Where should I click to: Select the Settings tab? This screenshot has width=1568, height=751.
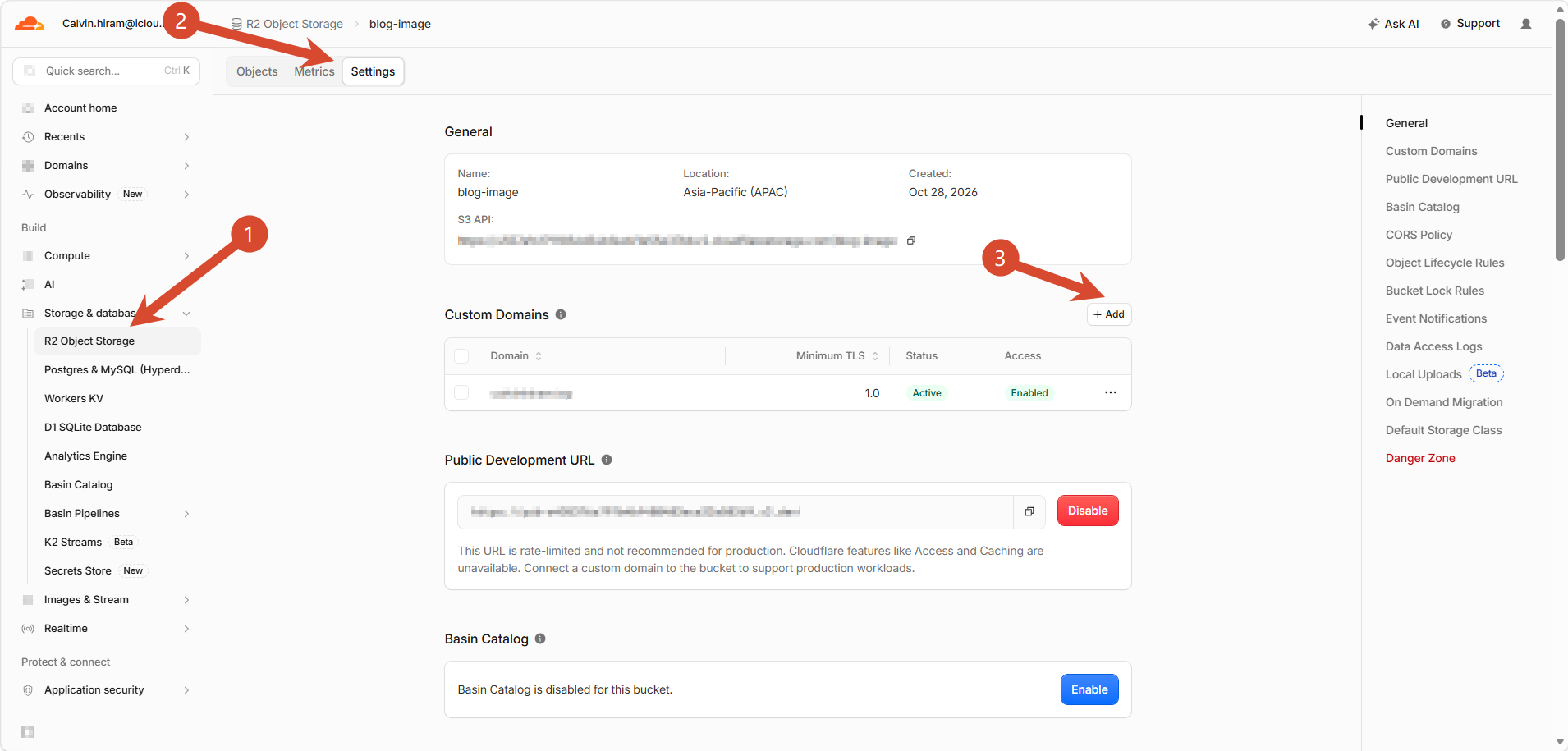pos(373,71)
